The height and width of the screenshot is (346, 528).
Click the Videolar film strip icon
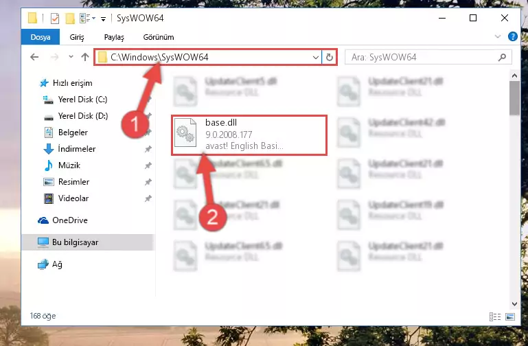pyautogui.click(x=49, y=198)
